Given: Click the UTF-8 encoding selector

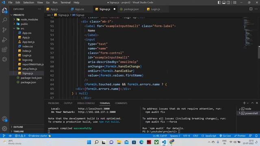Looking at the screenshot, I should (x=186, y=136).
